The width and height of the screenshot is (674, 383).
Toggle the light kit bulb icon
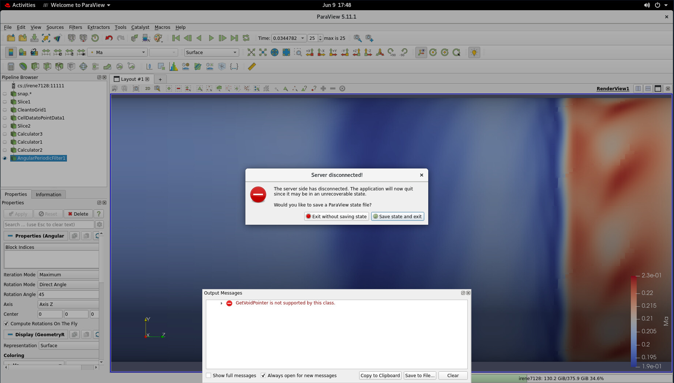pyautogui.click(x=474, y=52)
